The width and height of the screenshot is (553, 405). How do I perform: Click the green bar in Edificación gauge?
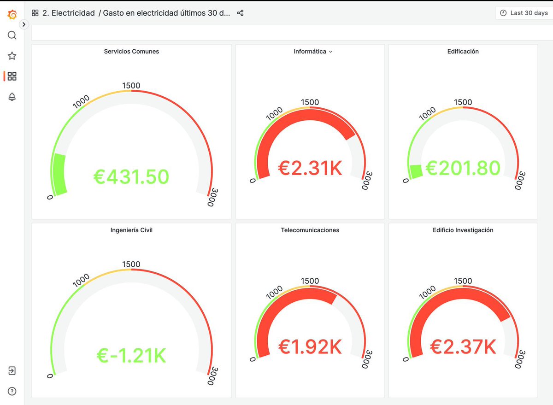pos(416,171)
